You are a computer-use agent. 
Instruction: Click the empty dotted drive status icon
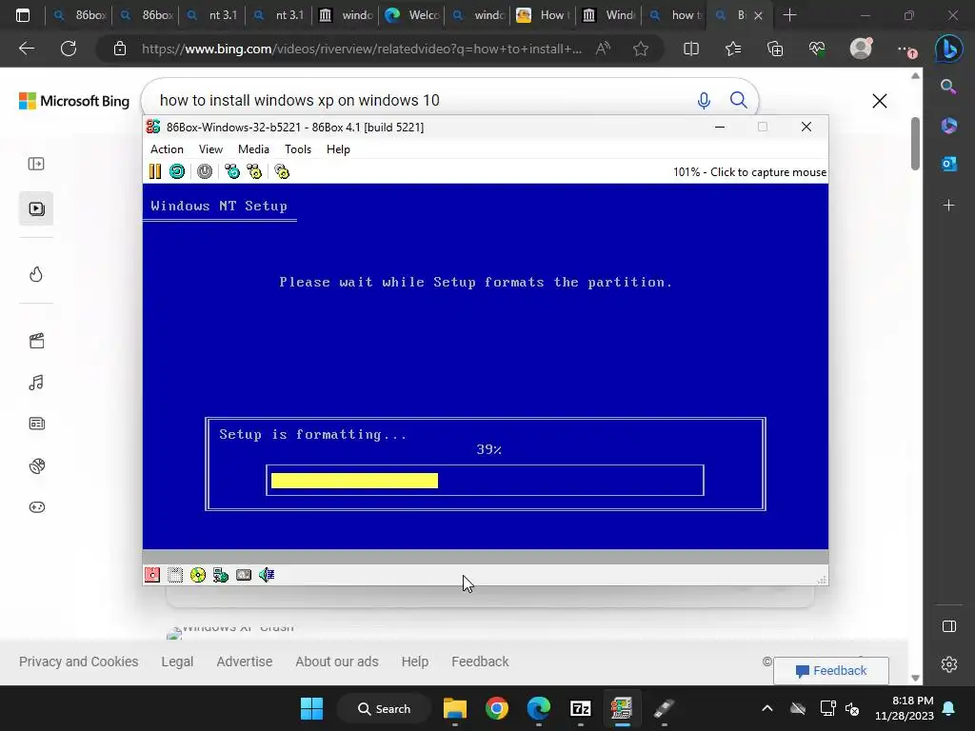175,575
